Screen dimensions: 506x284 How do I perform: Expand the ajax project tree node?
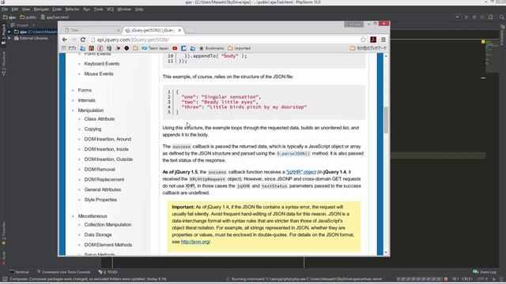[9, 32]
